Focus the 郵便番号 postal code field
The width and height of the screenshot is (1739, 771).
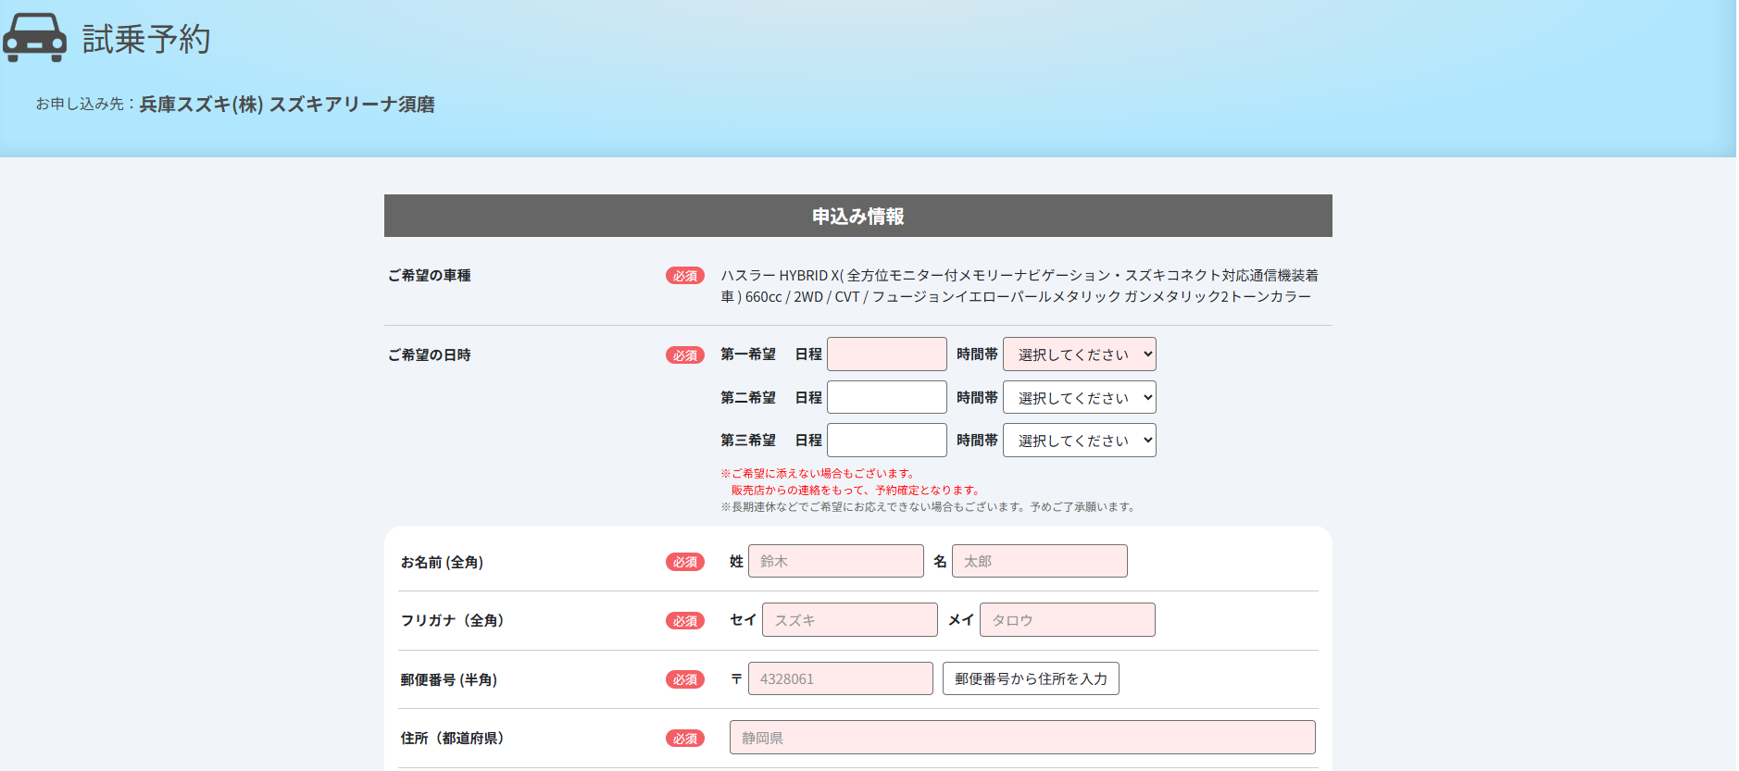[840, 678]
